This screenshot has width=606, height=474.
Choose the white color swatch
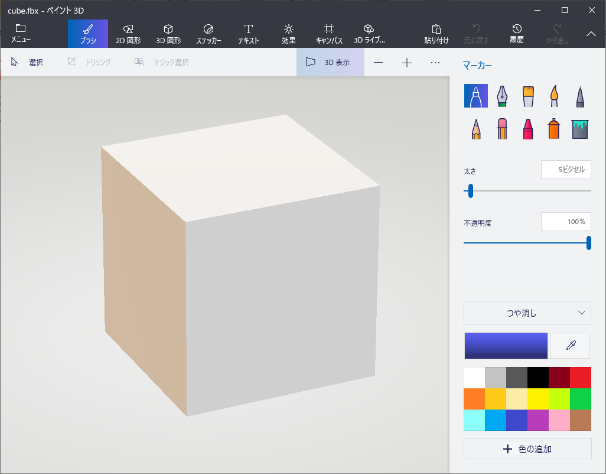coord(474,377)
